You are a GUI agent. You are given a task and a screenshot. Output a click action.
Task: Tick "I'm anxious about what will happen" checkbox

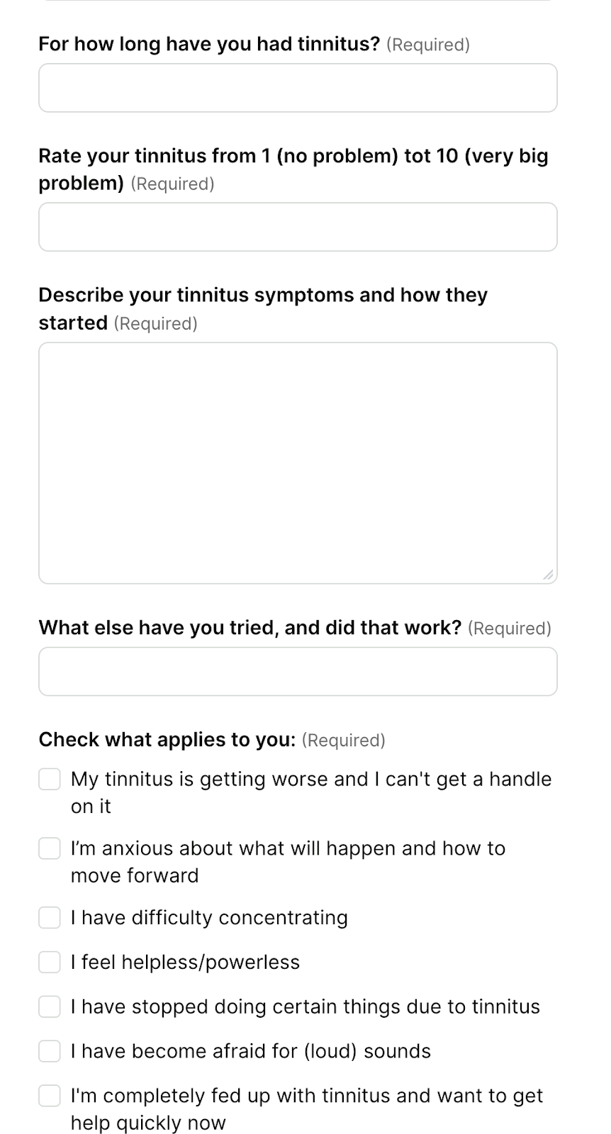point(49,848)
